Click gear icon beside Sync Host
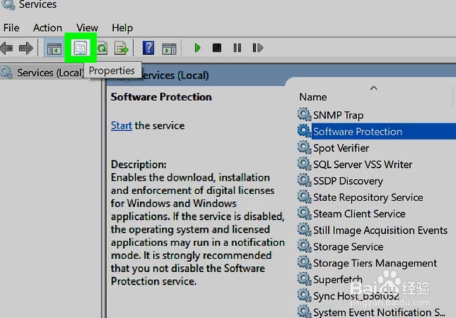The width and height of the screenshot is (456, 318). (305, 295)
